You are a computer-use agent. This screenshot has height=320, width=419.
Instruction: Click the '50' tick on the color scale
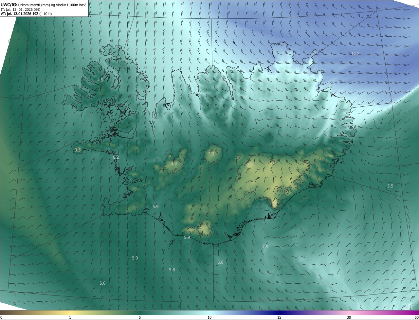coord(416,317)
